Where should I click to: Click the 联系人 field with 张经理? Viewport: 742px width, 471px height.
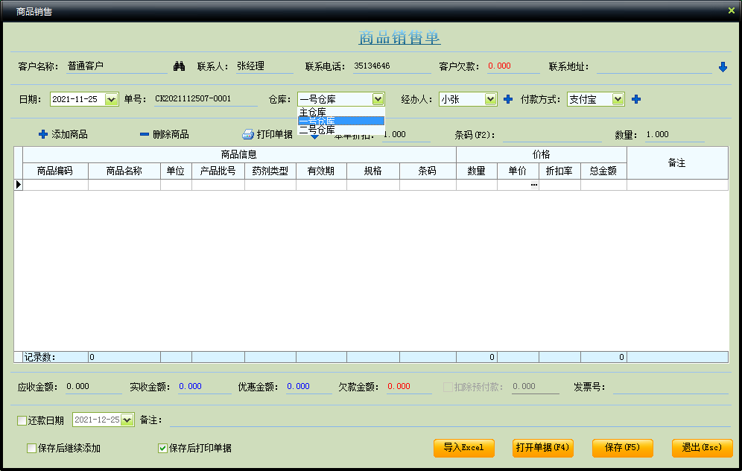(x=264, y=66)
